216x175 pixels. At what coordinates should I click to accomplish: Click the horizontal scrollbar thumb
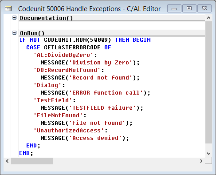tap(32, 161)
